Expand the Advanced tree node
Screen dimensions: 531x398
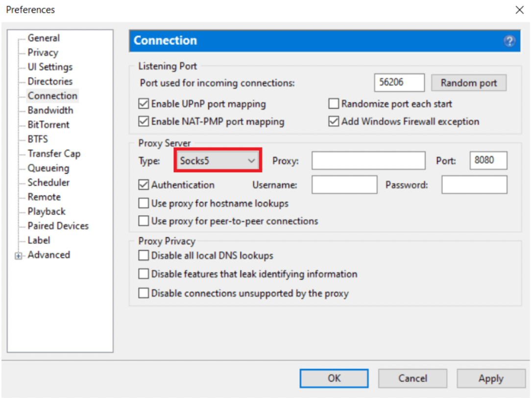click(x=18, y=256)
